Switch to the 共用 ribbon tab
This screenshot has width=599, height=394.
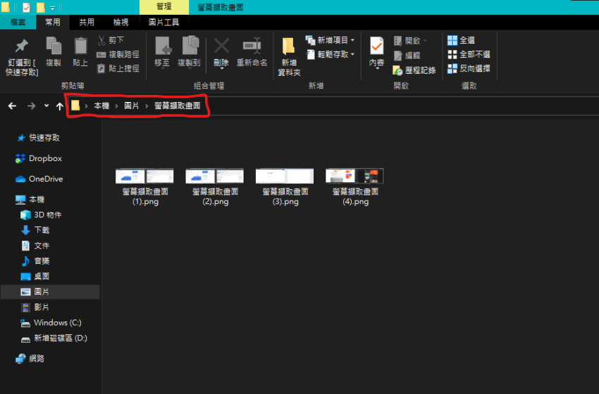[87, 22]
